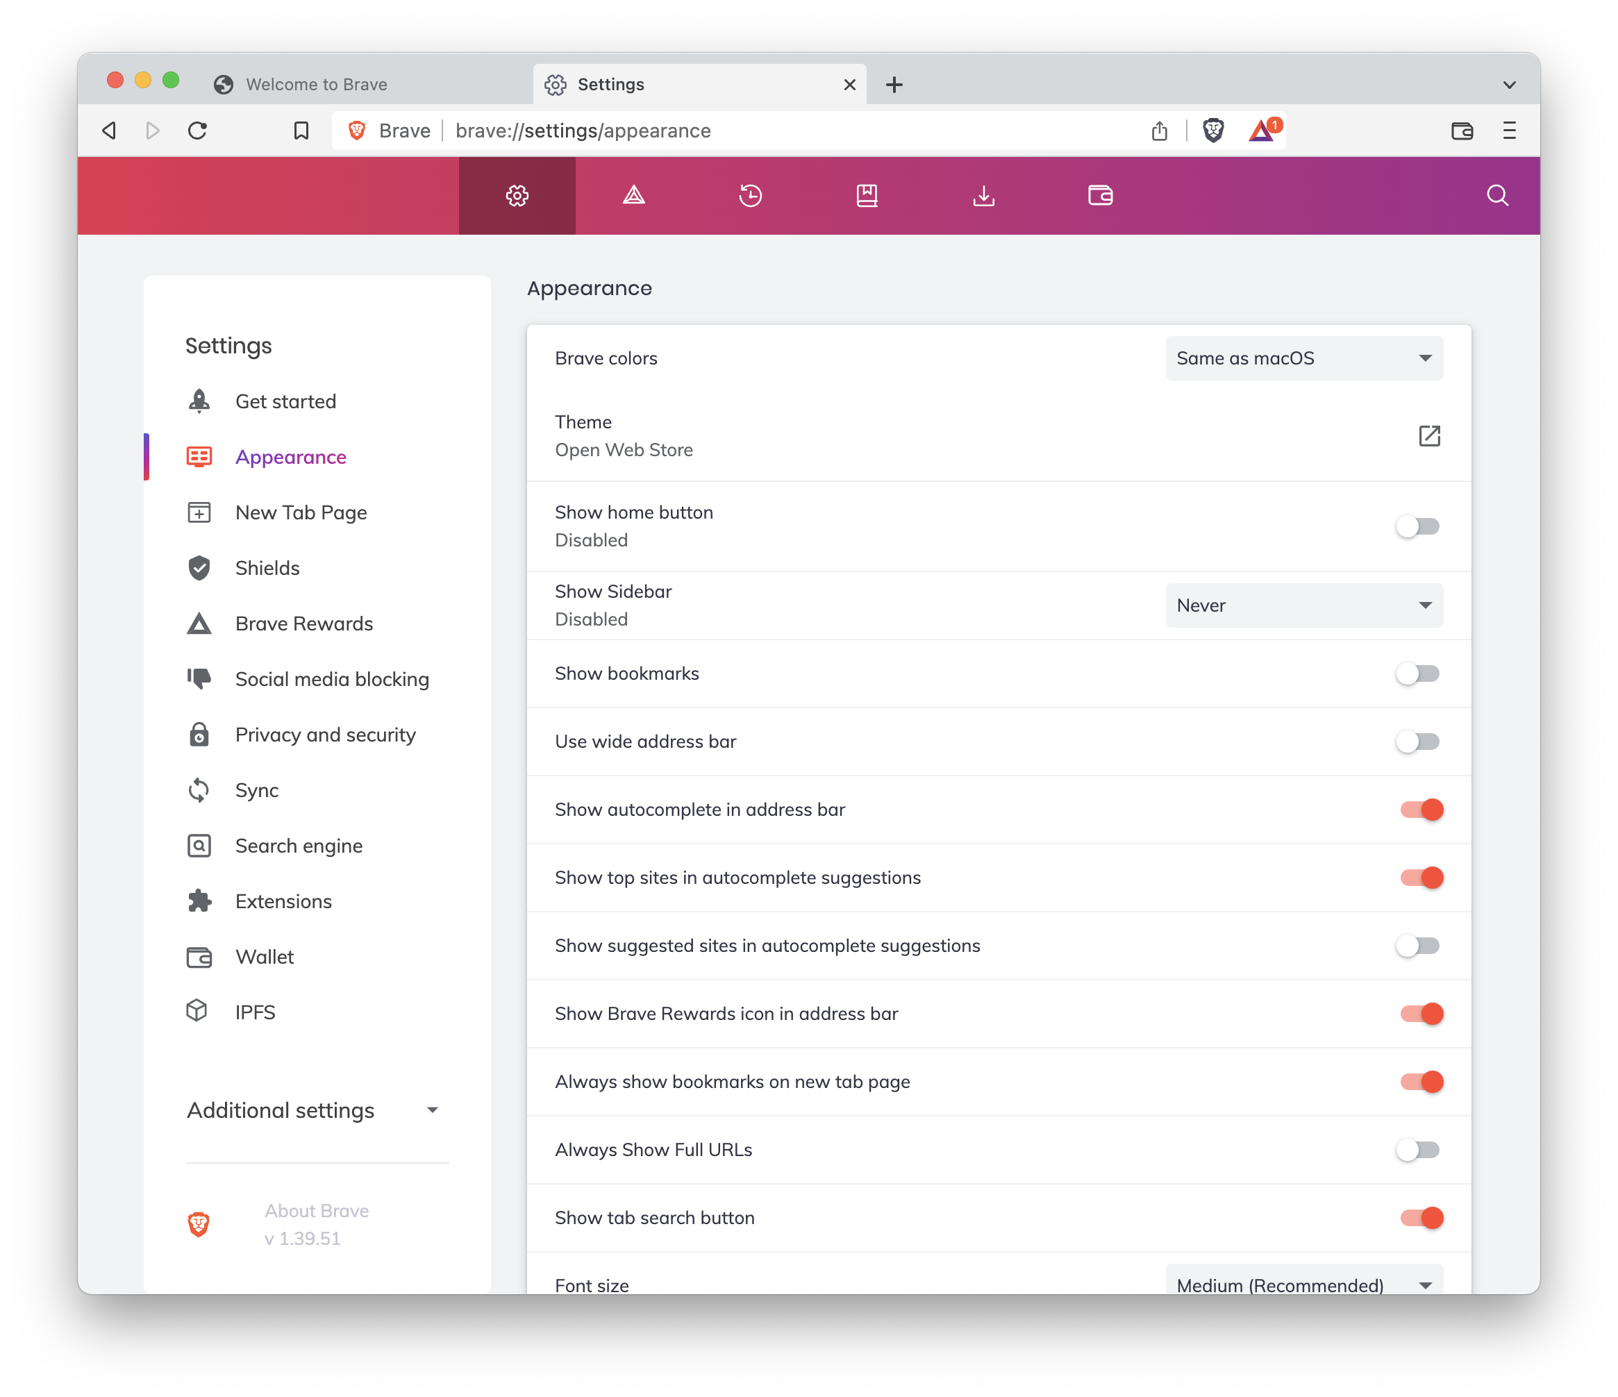Viewport: 1618px width, 1397px height.
Task: Turn on Show bookmarks
Action: [x=1417, y=673]
